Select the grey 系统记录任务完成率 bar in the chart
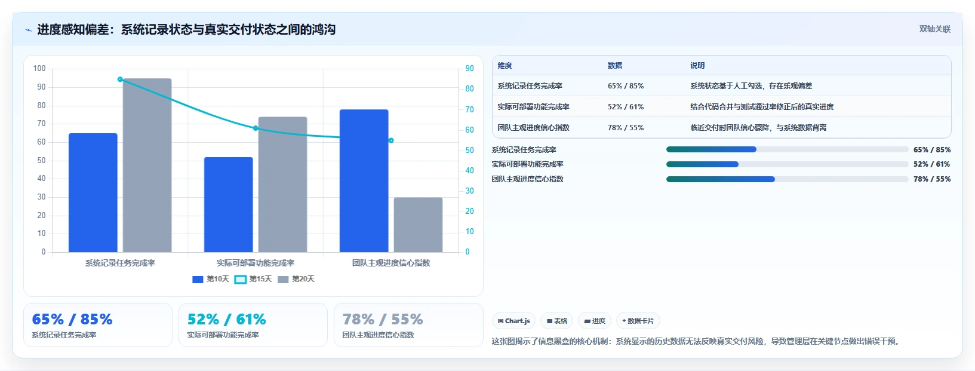975x371 pixels. tap(147, 165)
